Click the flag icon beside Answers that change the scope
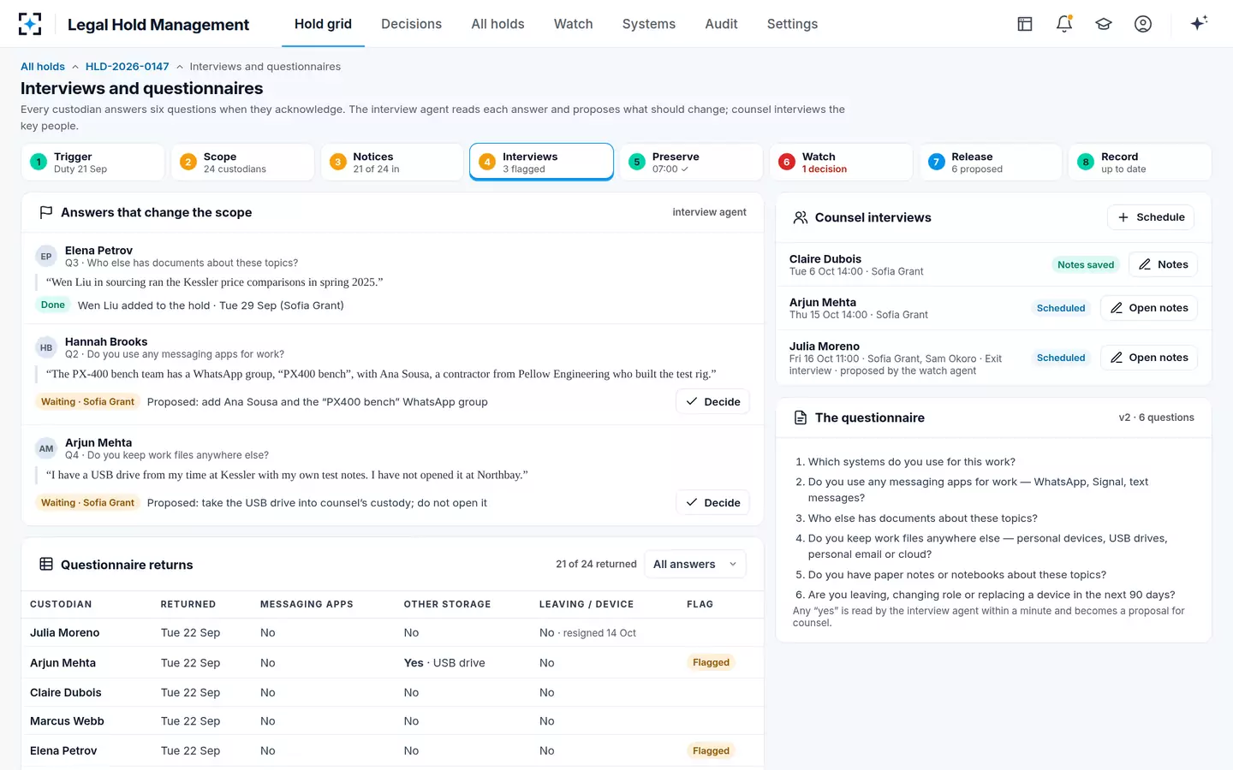The height and width of the screenshot is (770, 1233). [46, 212]
